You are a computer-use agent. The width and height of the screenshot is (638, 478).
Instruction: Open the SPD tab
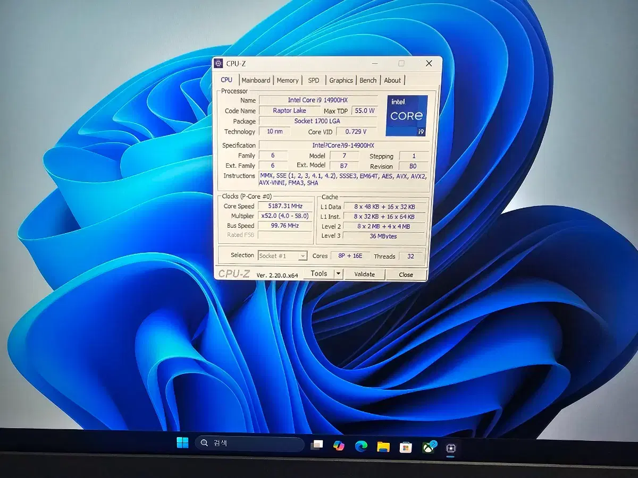314,80
